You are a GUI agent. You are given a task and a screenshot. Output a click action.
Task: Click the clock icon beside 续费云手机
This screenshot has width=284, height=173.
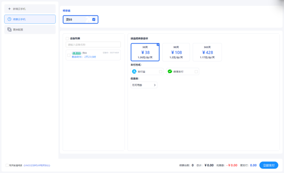pyautogui.click(x=9, y=19)
